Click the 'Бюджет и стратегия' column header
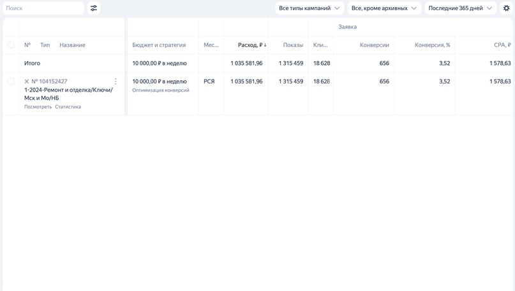515x291 pixels. [x=159, y=45]
